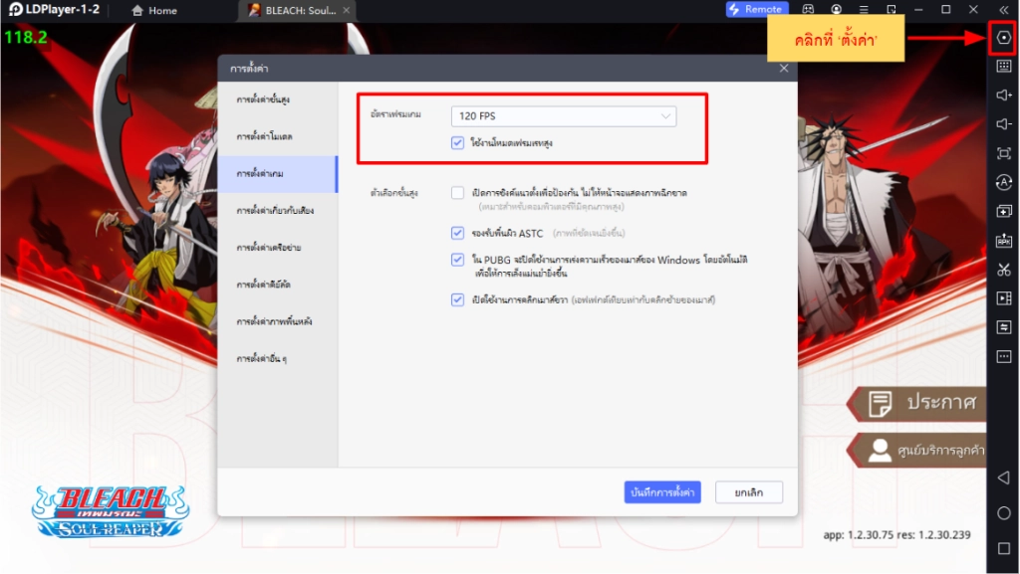
Task: Click the blue Remote button
Action: click(757, 9)
